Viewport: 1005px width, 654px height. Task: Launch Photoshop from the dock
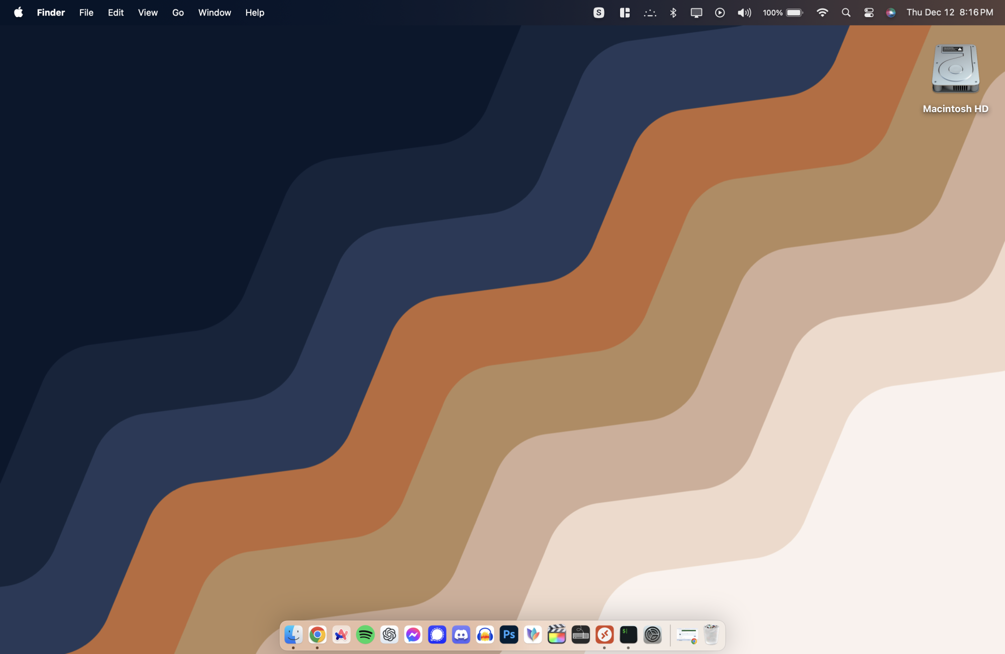(509, 635)
